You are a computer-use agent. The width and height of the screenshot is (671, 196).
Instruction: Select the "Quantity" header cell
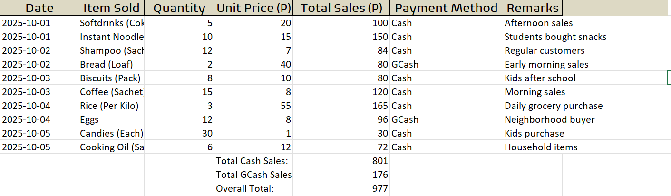coord(179,8)
